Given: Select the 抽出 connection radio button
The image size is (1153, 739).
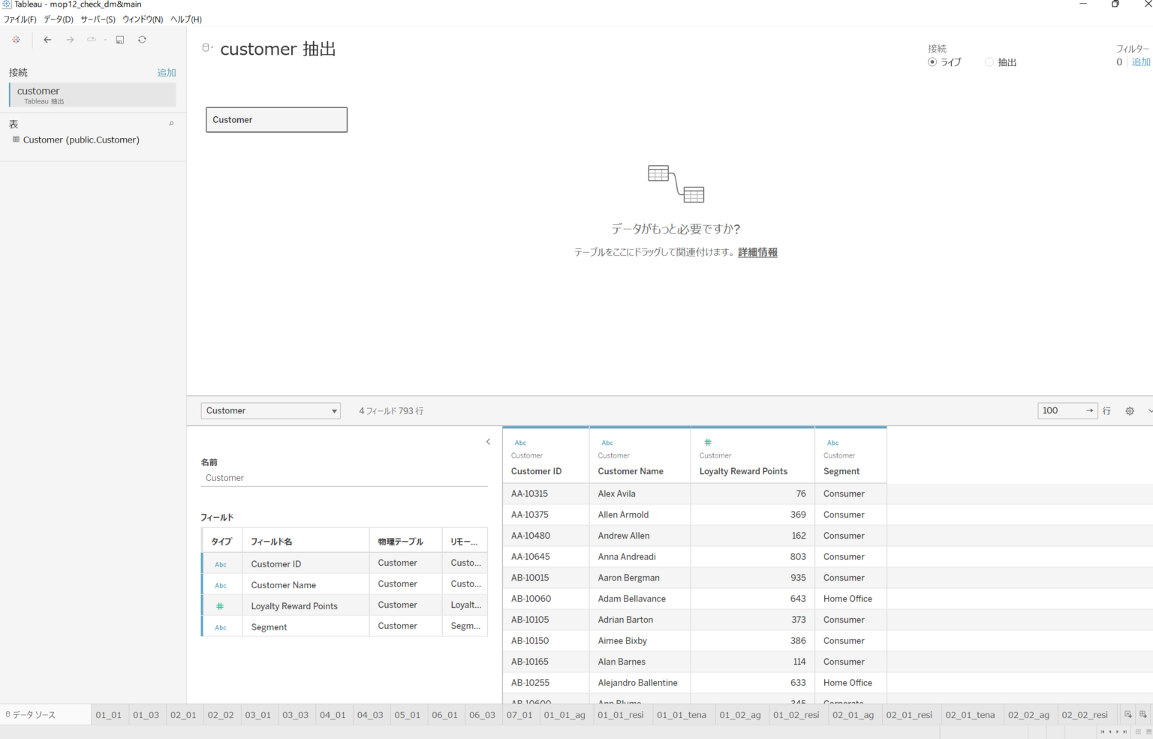Looking at the screenshot, I should coord(989,62).
